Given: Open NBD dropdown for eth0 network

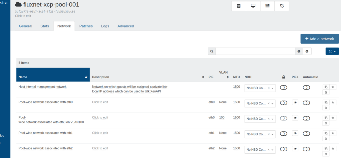Looking at the screenshot, I should 273,103.
